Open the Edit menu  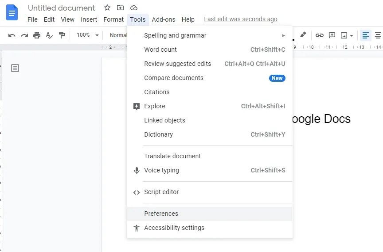(49, 19)
